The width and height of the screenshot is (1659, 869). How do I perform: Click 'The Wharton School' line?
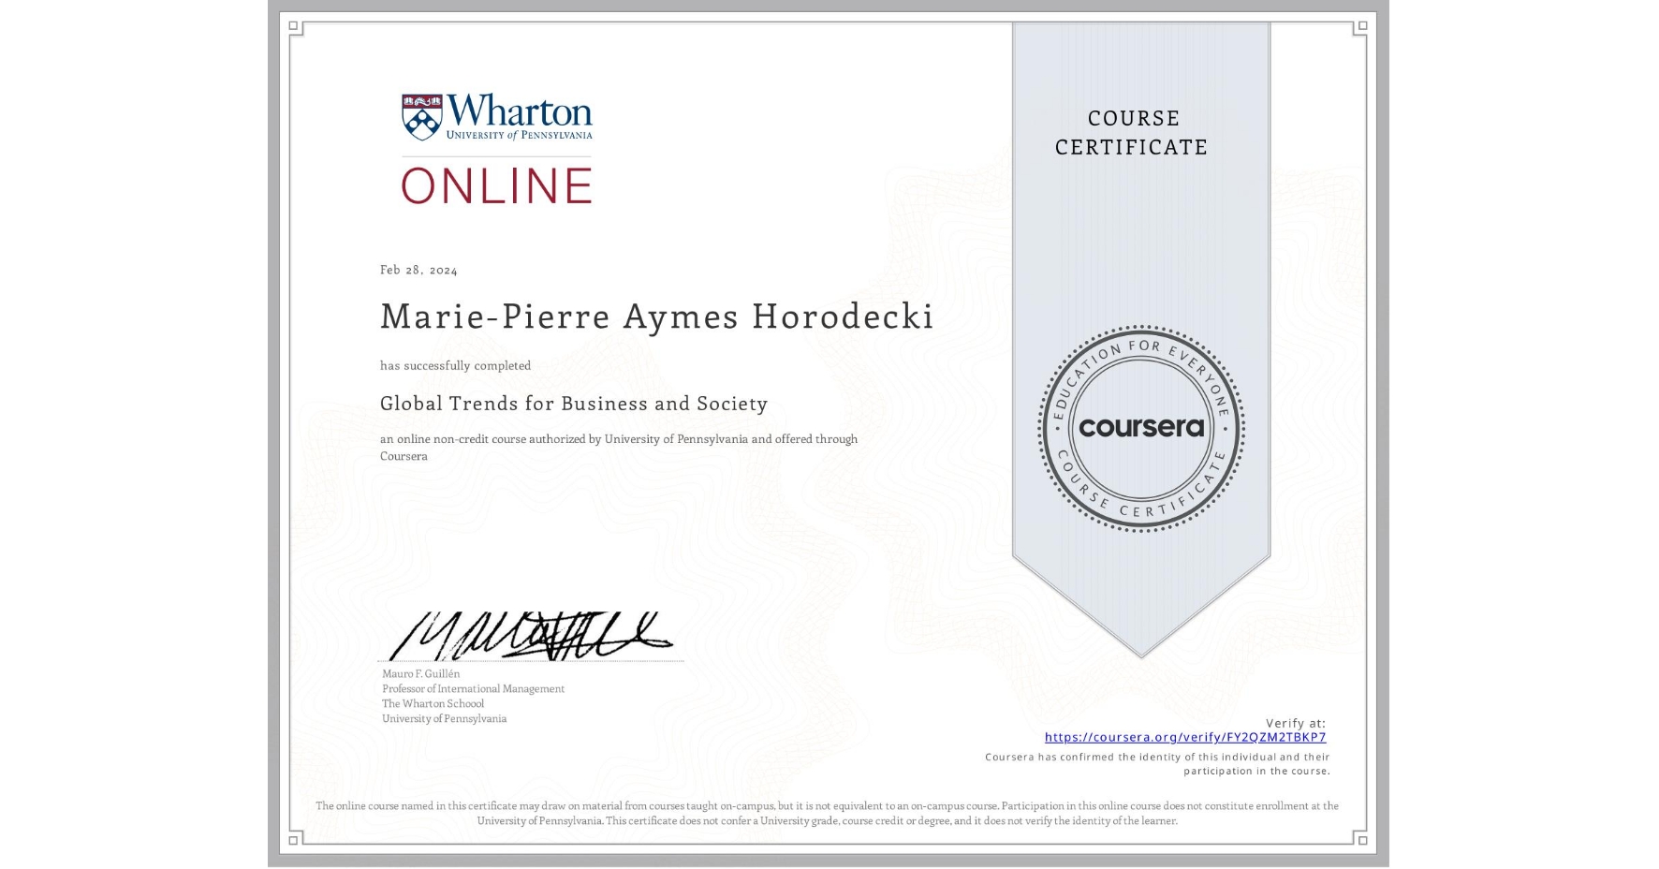coord(433,703)
